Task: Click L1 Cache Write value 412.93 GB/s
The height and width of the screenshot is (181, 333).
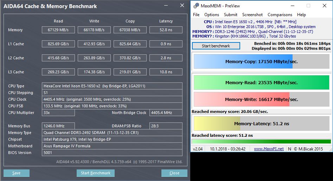Action: (94, 44)
